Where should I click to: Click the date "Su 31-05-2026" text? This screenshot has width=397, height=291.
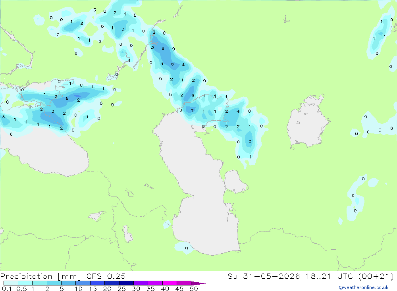tap(264, 276)
